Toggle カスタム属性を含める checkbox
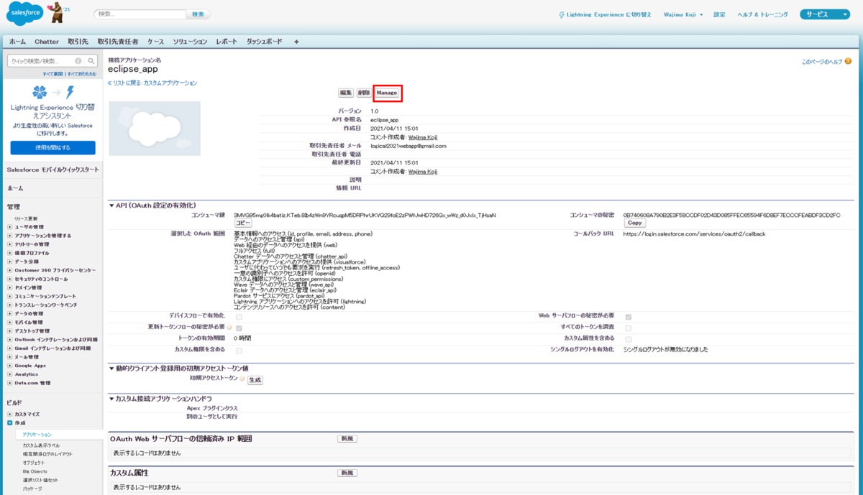 (629, 338)
